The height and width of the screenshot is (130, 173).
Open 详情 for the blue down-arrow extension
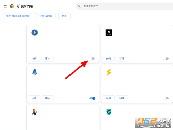[x=34, y=98]
